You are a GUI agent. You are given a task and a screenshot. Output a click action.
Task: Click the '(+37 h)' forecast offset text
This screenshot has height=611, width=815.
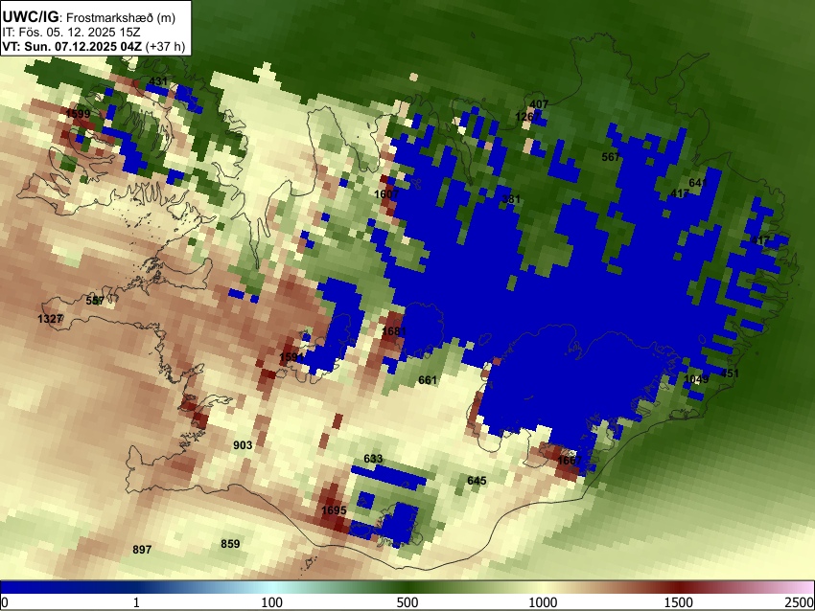[x=165, y=46]
